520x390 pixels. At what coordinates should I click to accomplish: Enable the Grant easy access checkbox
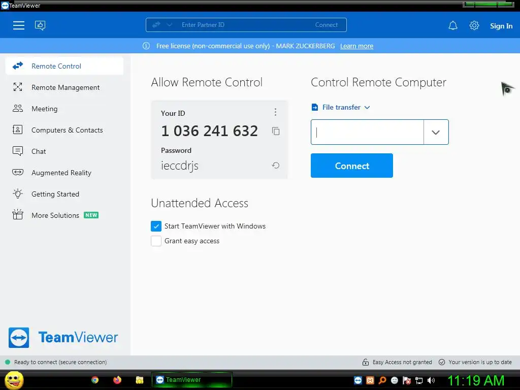click(x=156, y=241)
